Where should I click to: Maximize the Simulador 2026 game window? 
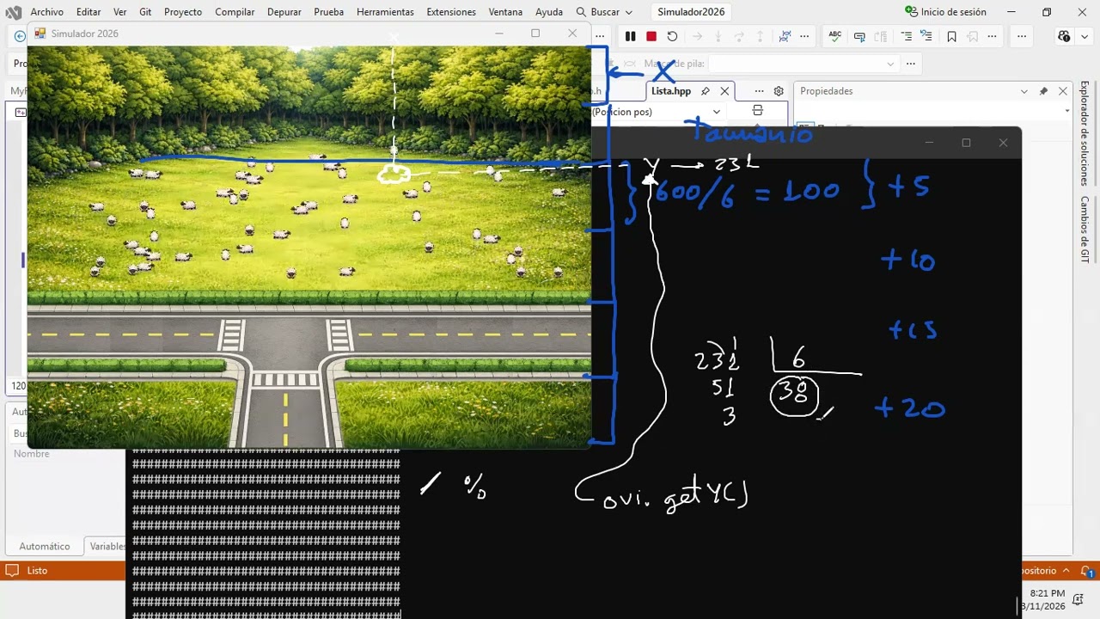pos(535,34)
